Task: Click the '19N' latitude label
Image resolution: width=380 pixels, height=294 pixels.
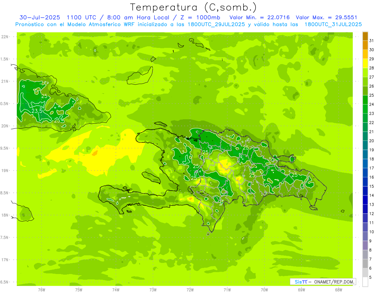Action: pos(5,171)
